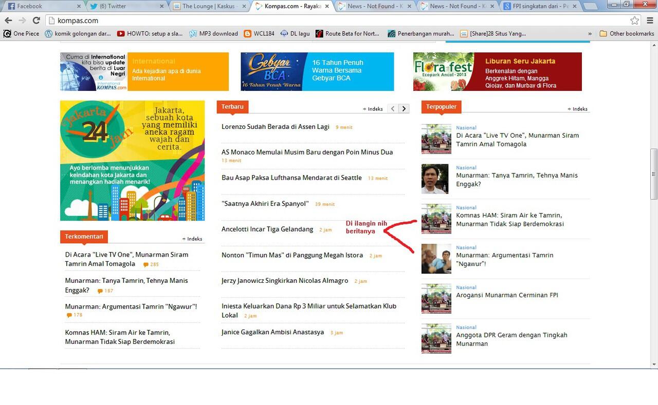
Task: Open Penerbangan murah... bookmark
Action: point(421,33)
